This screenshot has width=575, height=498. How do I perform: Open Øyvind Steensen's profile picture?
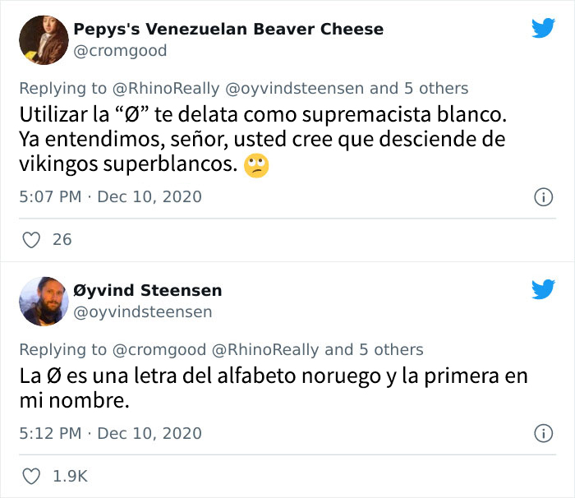(x=40, y=300)
